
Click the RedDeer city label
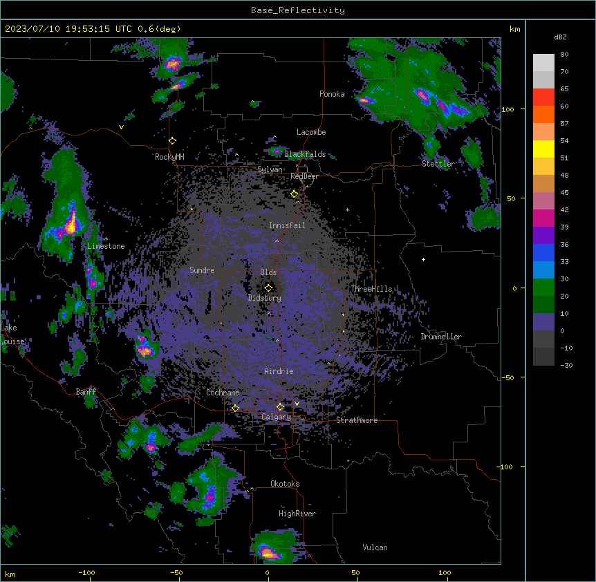pyautogui.click(x=304, y=176)
